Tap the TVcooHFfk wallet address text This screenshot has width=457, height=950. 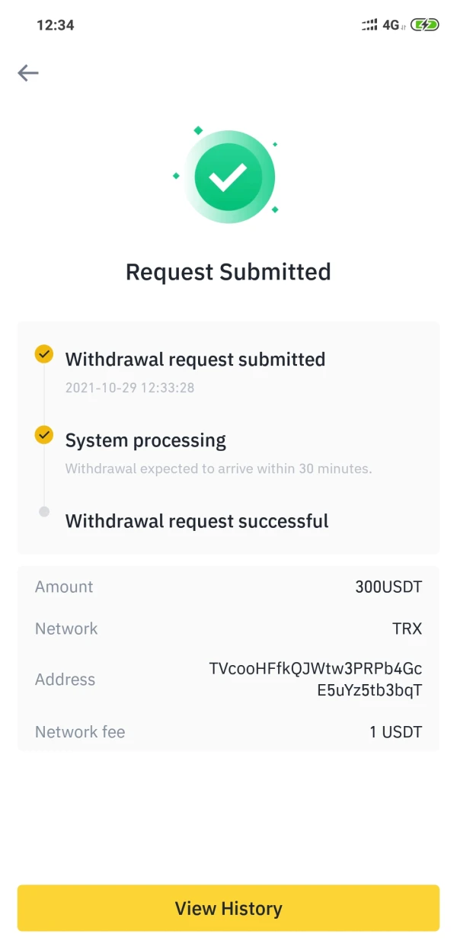point(315,680)
